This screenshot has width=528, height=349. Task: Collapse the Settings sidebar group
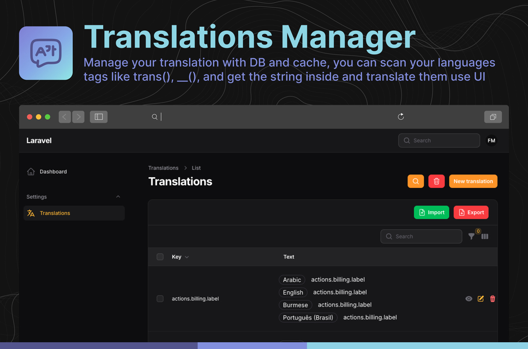(118, 197)
